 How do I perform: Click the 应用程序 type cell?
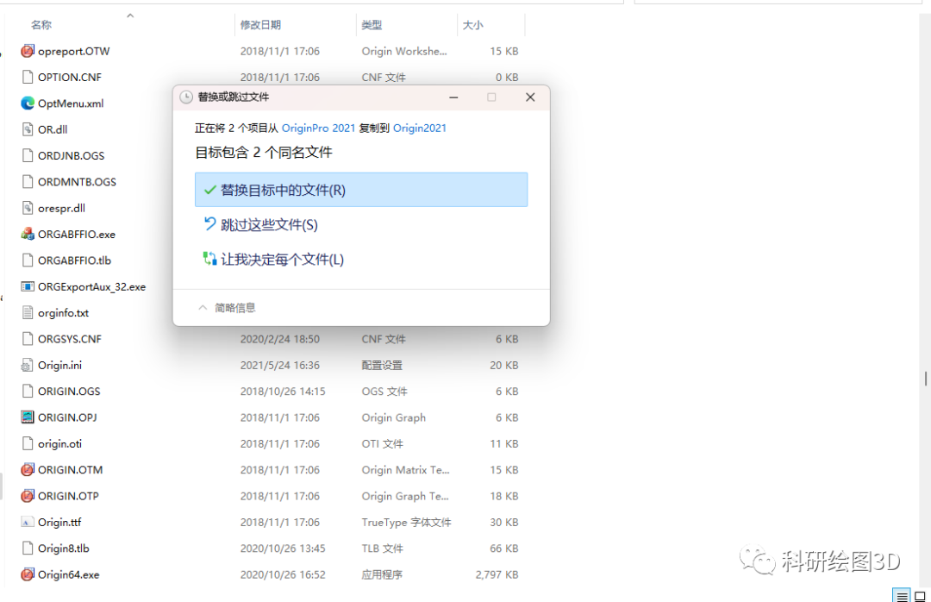point(382,574)
